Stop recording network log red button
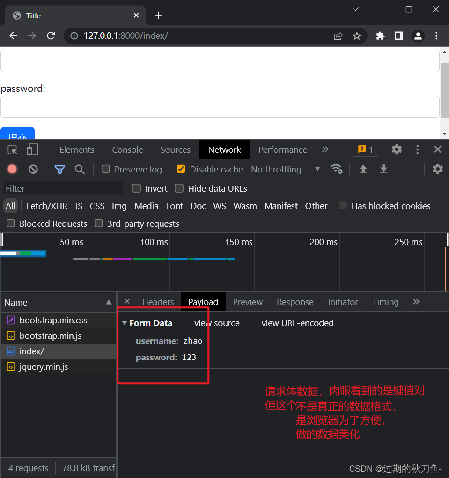This screenshot has width=449, height=478. coord(12,169)
